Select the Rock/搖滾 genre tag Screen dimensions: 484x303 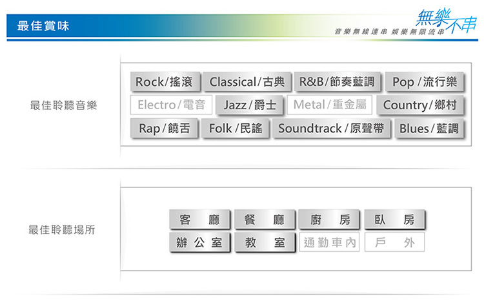(165, 82)
